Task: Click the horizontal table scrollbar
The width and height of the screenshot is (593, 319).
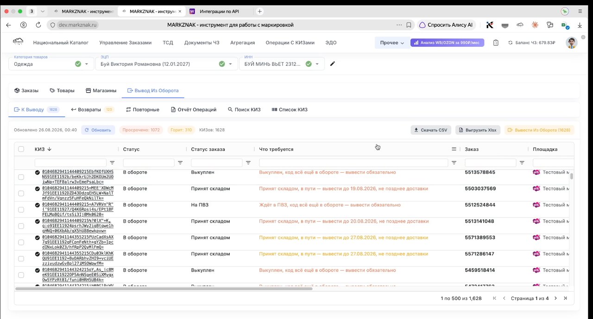Action: [x=164, y=288]
